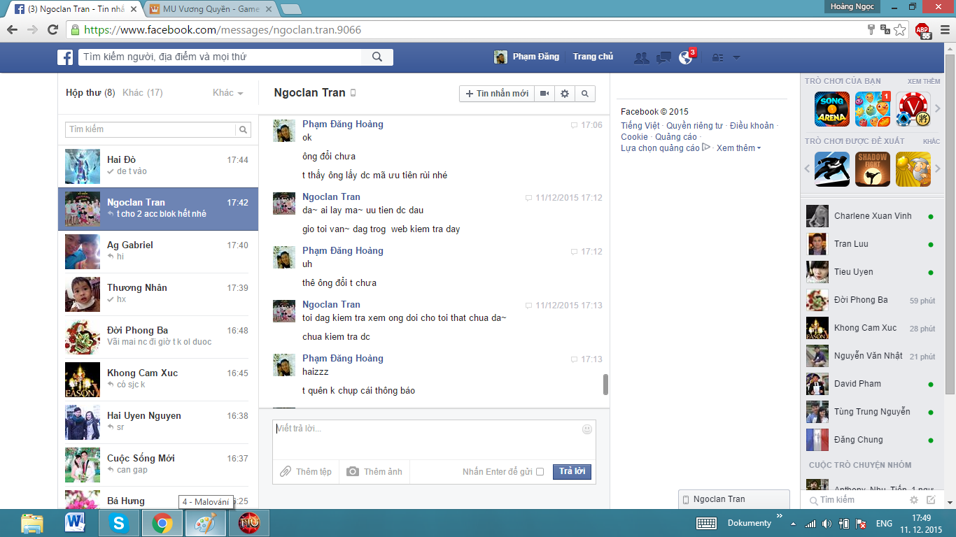Click the running ninja silhouette game icon

click(x=832, y=169)
